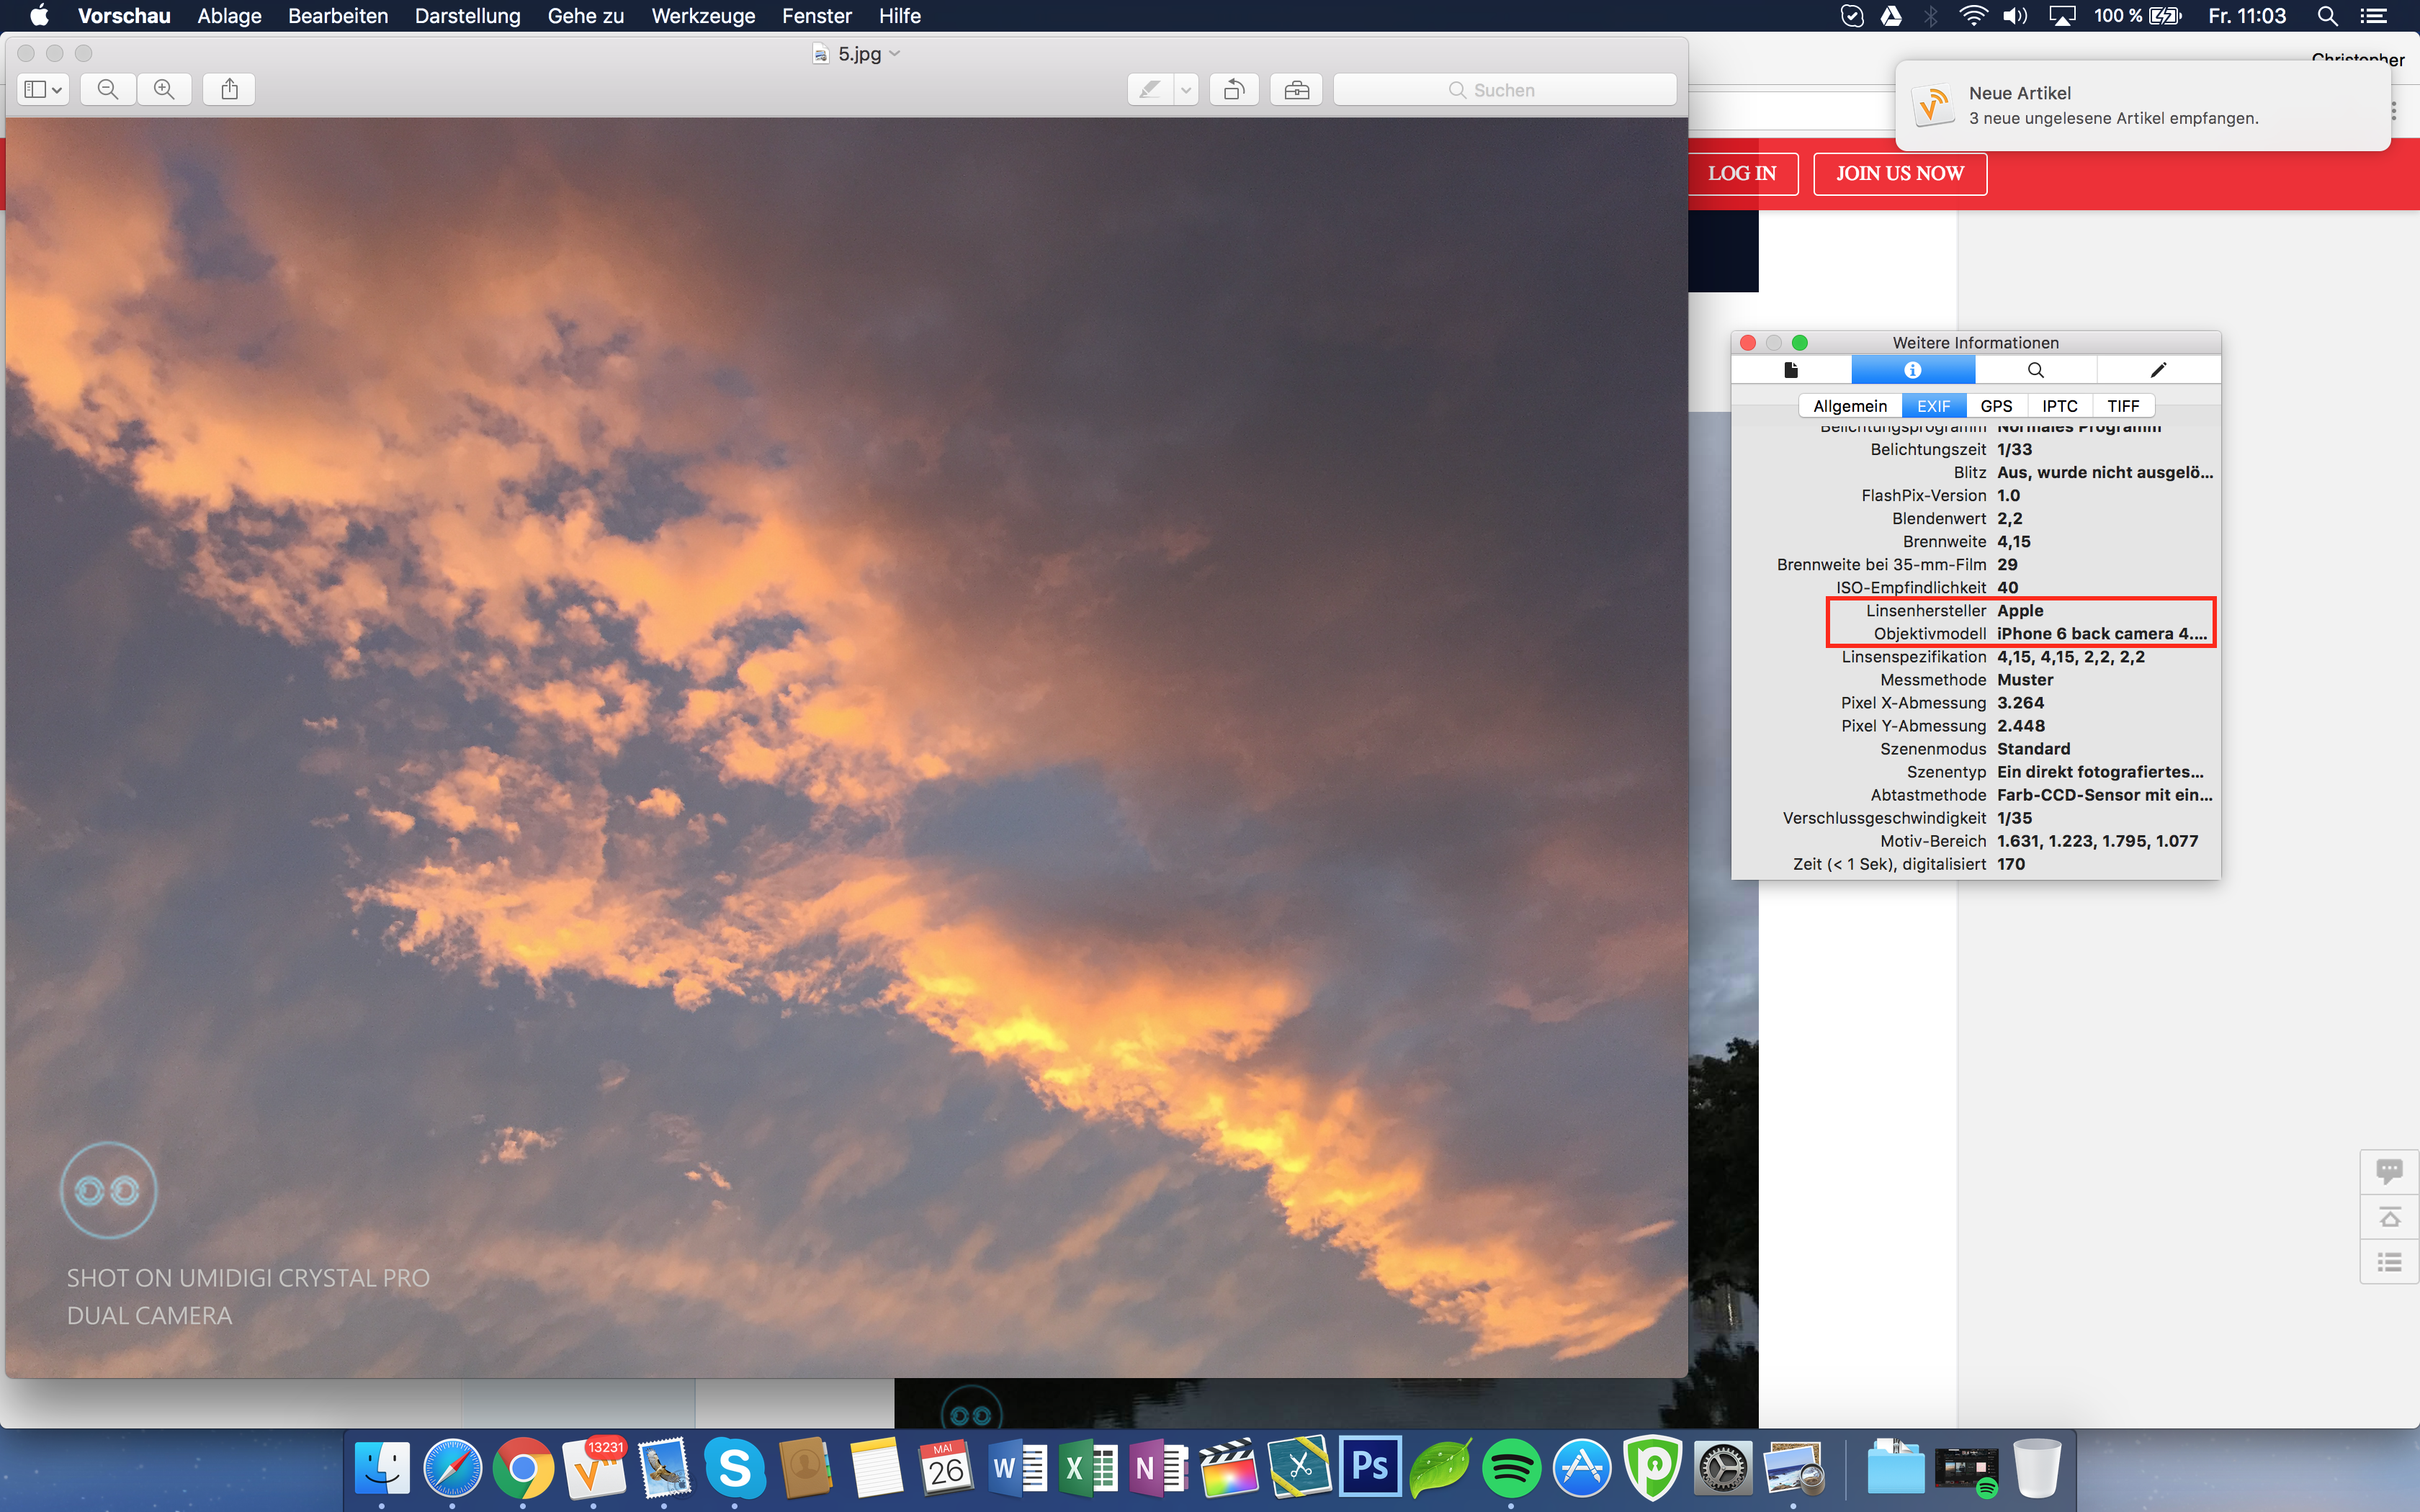Switch to the TIFF tab
2420x1512 pixels.
pyautogui.click(x=2123, y=405)
